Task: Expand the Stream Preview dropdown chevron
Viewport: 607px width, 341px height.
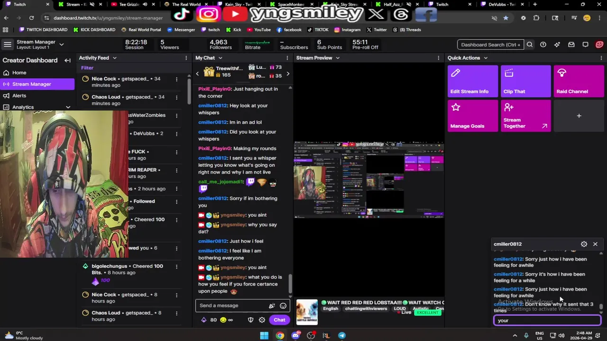Action: pyautogui.click(x=338, y=58)
